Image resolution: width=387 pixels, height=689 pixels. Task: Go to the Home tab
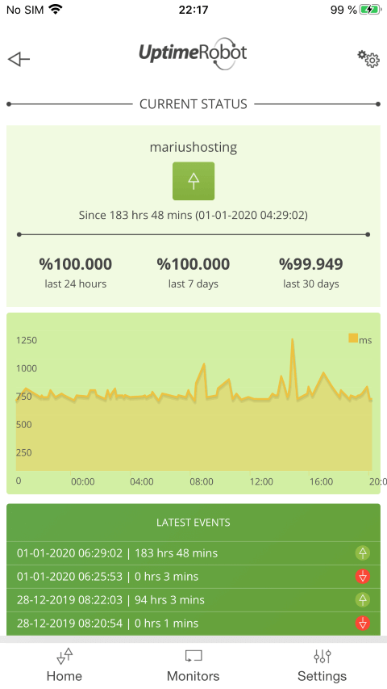(x=64, y=666)
